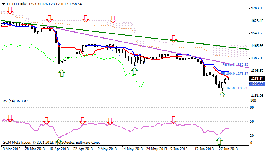This screenshot has height=152, width=265.
Task: Select the FE 100.0 1273.57 Fibonacci label
Action: (234, 73)
